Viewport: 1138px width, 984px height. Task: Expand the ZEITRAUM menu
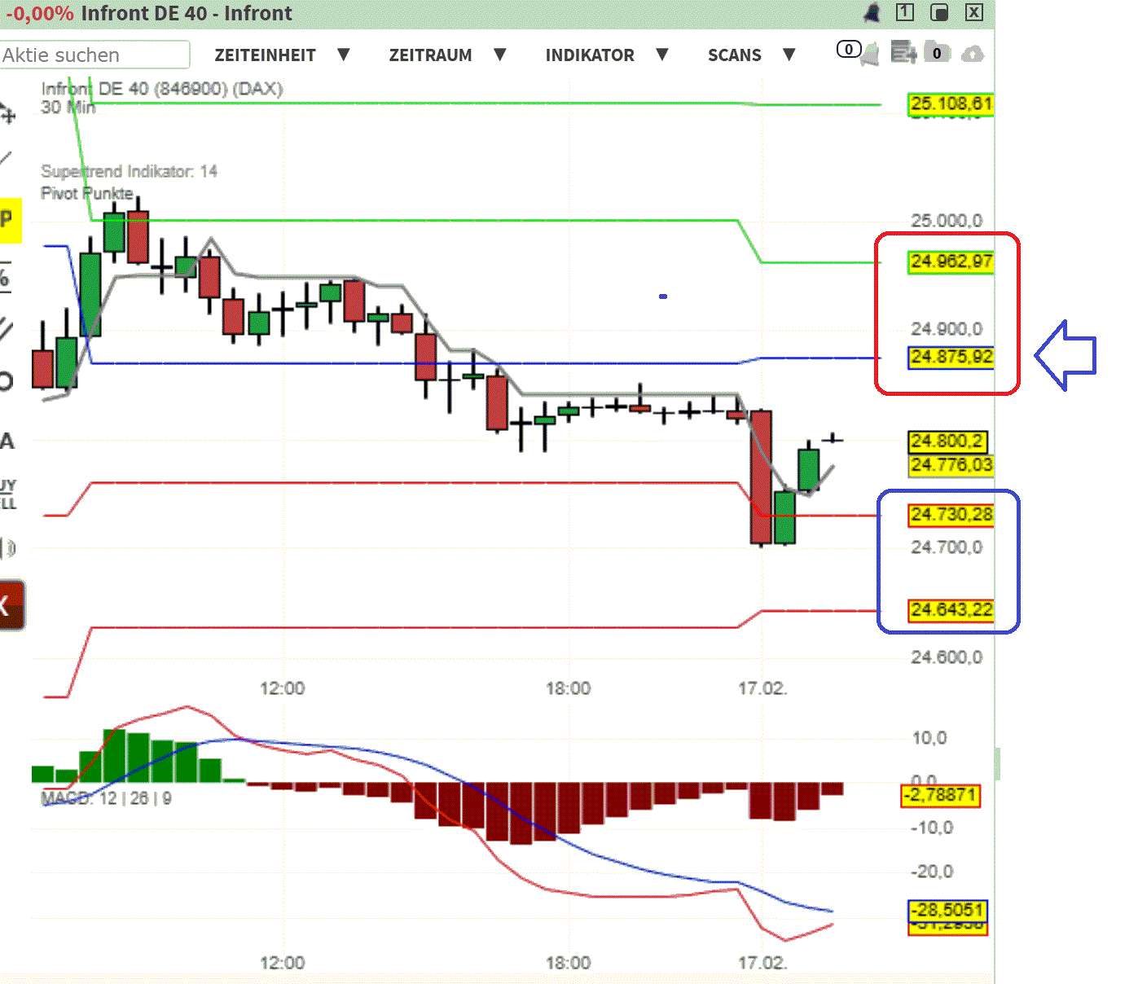(446, 55)
